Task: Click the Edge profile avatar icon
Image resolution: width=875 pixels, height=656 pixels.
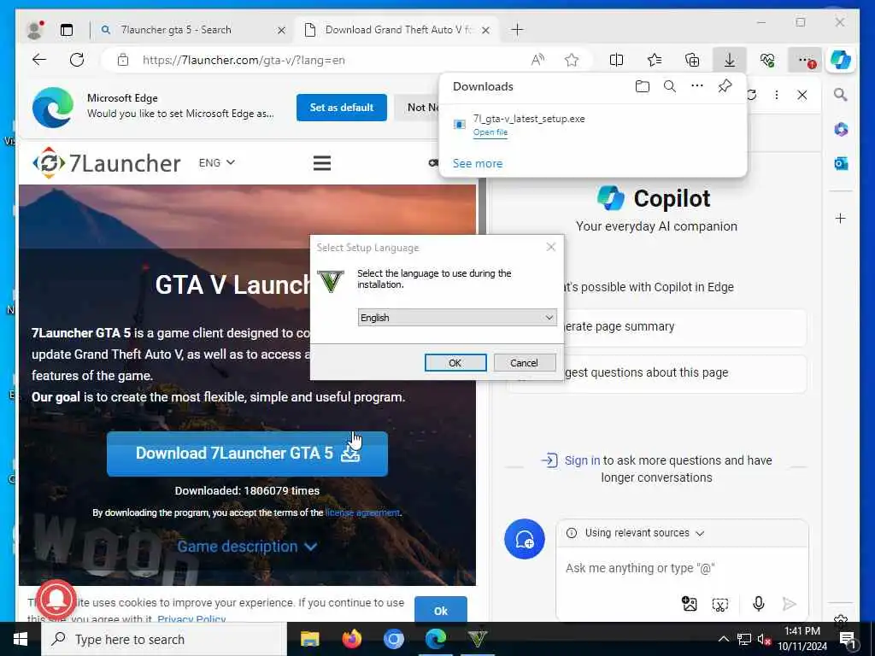Action: (34, 30)
